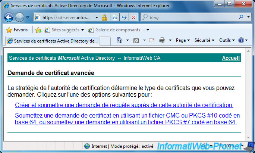Click the Accueil link
Image resolution: width=255 pixels, height=153 pixels.
click(231, 58)
